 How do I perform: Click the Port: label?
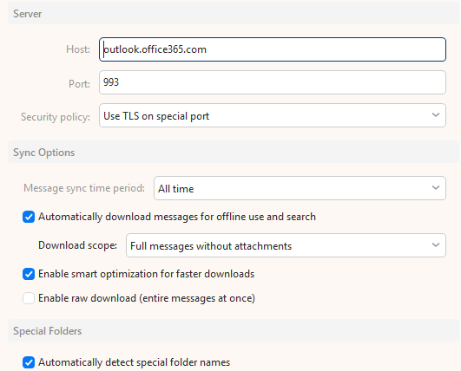point(79,84)
